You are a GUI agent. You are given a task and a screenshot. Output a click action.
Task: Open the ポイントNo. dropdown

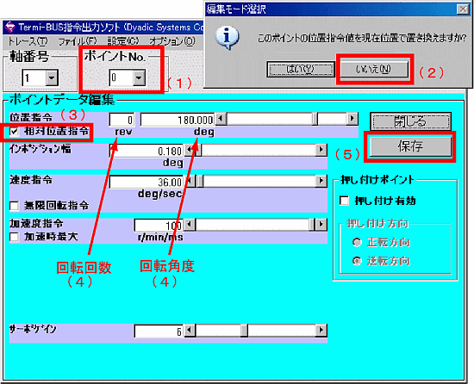[139, 77]
